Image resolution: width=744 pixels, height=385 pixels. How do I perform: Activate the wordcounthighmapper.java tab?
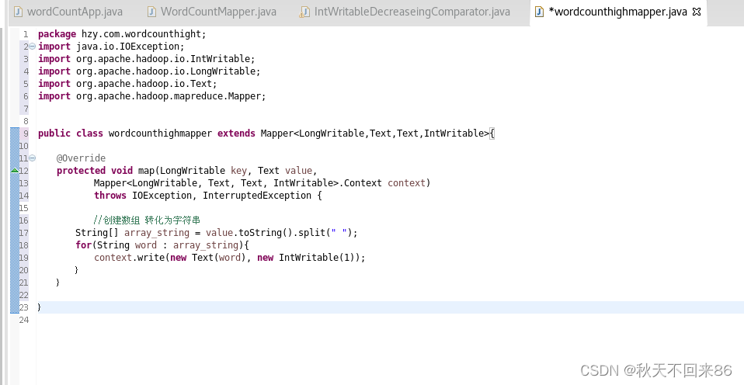click(x=617, y=12)
